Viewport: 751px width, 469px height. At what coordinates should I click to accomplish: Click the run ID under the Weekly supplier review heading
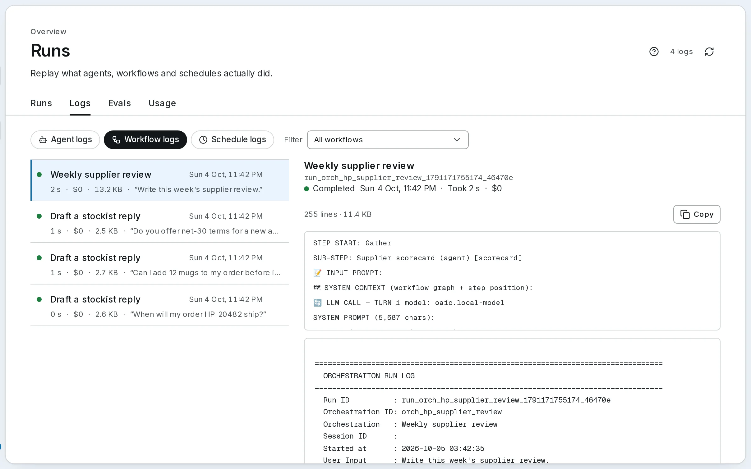[408, 178]
